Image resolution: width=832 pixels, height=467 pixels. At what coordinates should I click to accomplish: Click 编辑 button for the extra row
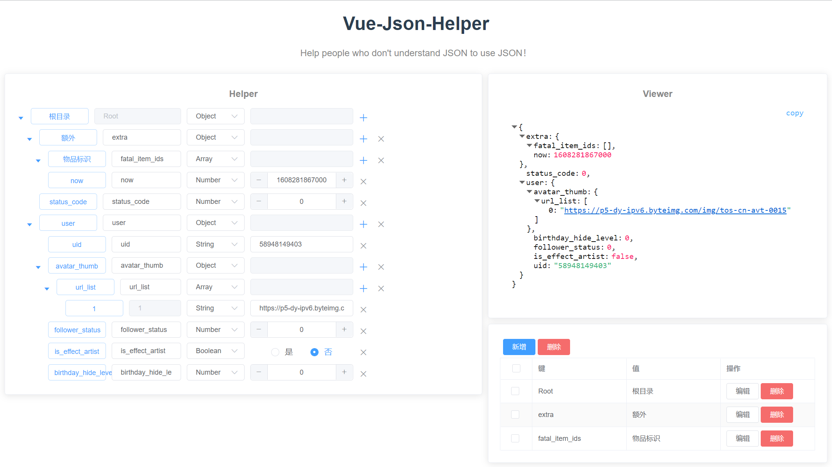point(742,415)
